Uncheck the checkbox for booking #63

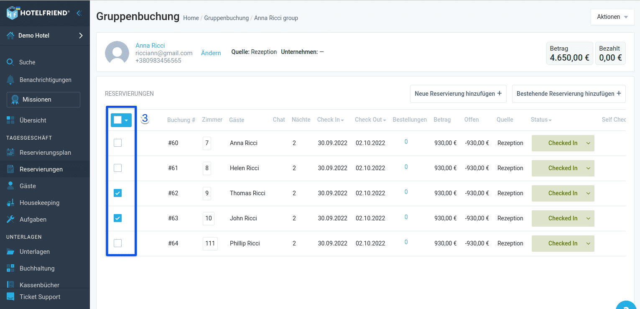coord(118,218)
